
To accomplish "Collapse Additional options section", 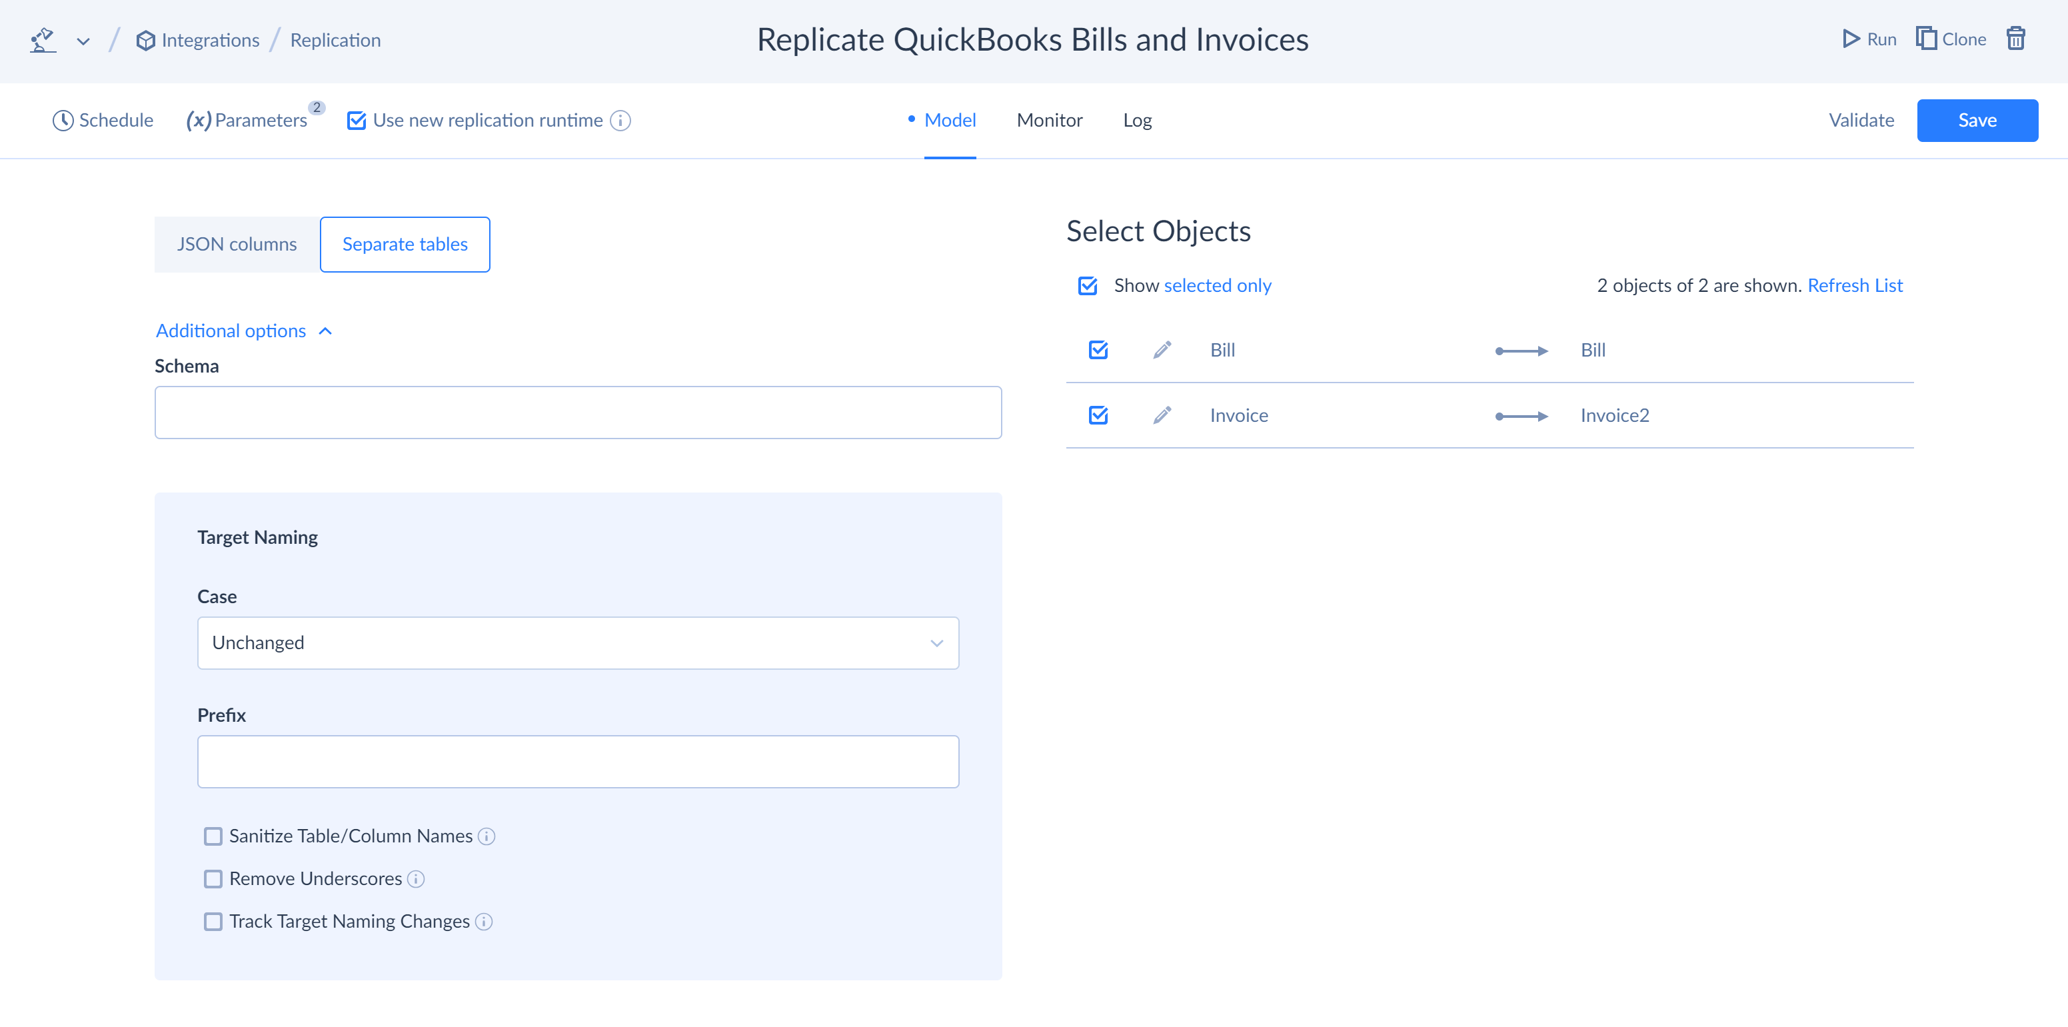I will pyautogui.click(x=244, y=331).
